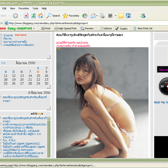168x168 pixels.
Task: Expand the second category in sidebar list
Action: pos(1,38)
